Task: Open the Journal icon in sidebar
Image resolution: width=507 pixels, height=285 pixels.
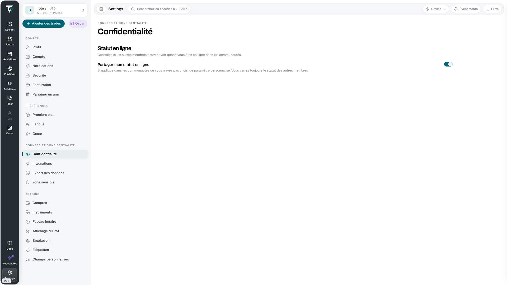Action: [x=10, y=39]
